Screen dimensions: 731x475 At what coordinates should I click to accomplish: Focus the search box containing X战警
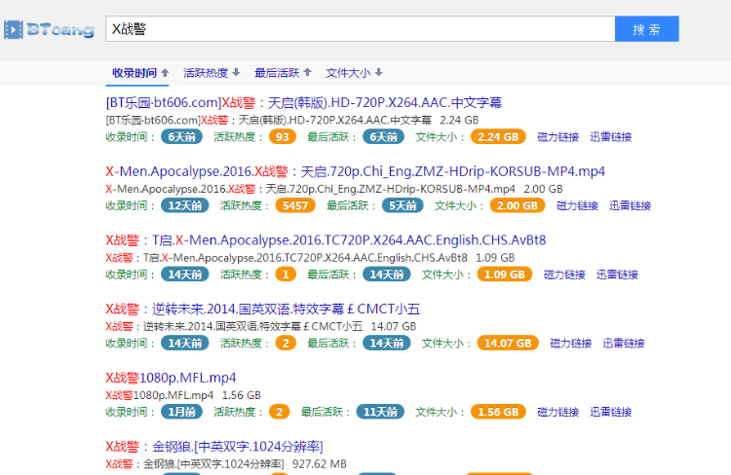(361, 29)
